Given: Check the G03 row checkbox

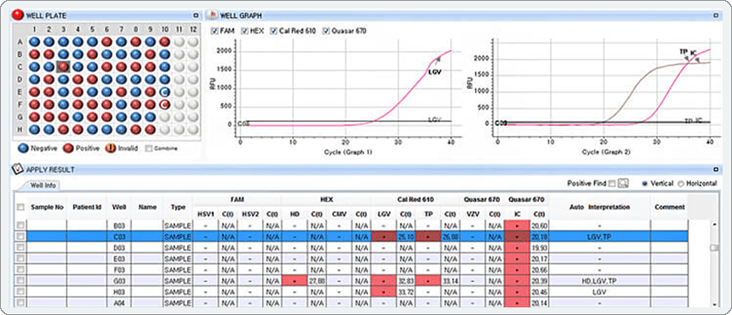Looking at the screenshot, I should tap(20, 280).
